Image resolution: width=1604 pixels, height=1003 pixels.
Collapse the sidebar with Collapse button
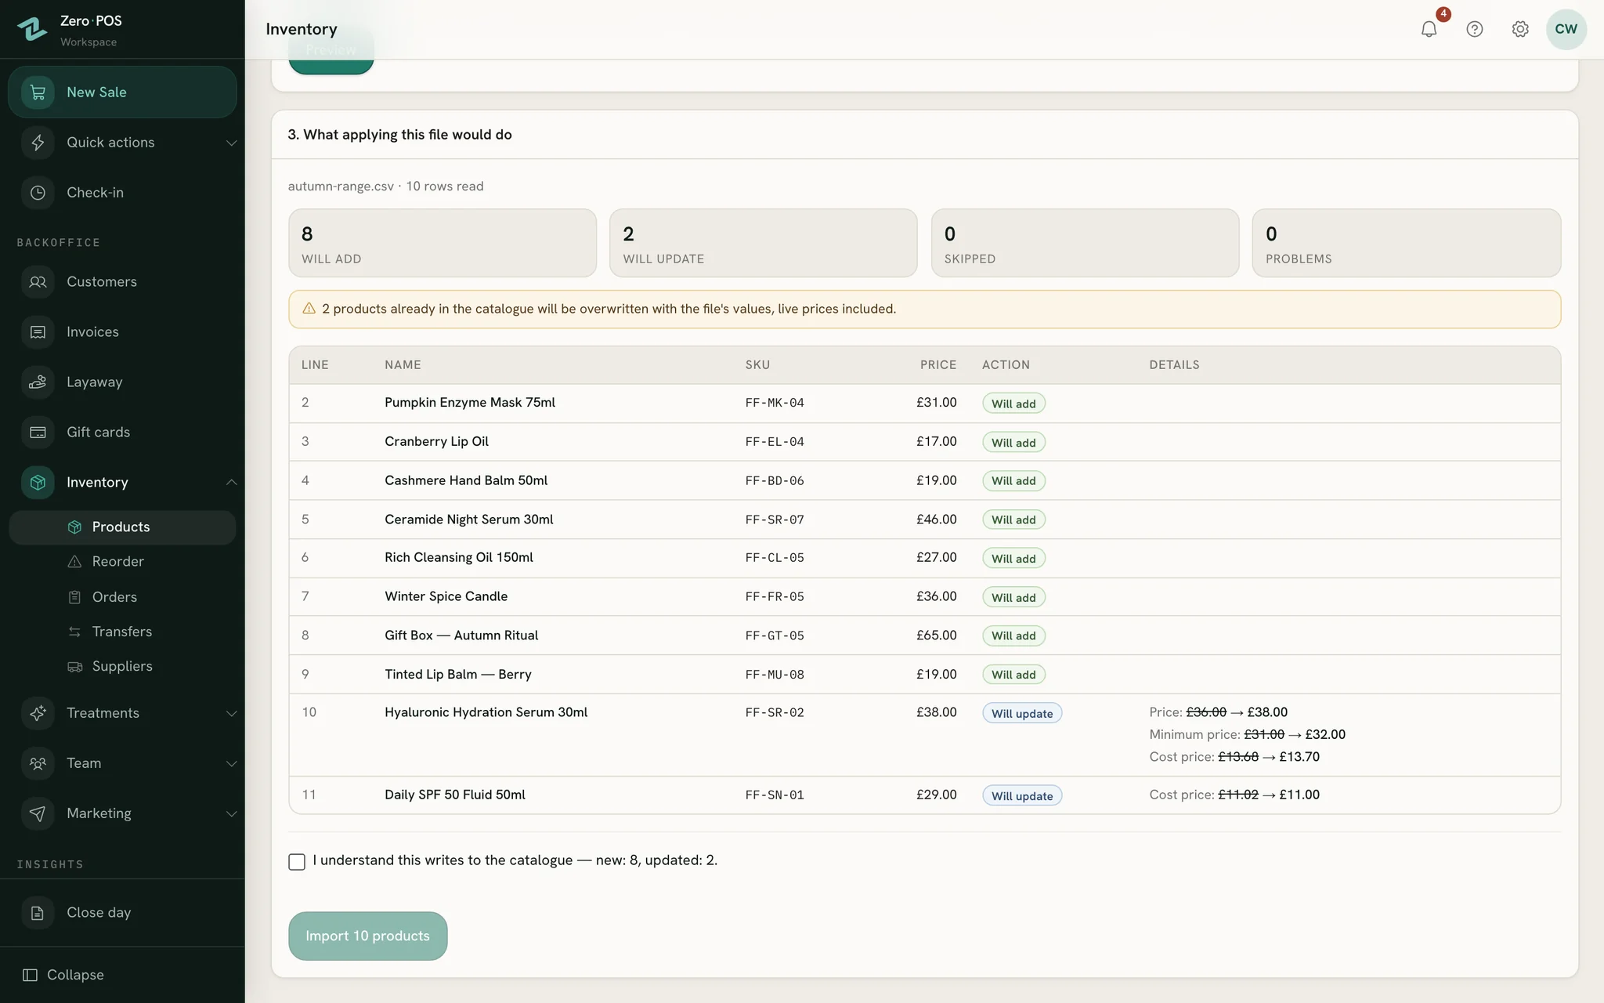pos(63,975)
